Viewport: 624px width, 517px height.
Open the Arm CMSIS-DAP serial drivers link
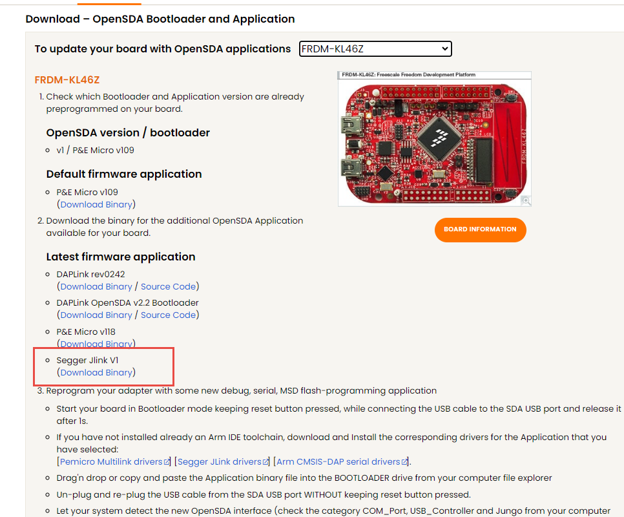pyautogui.click(x=338, y=461)
